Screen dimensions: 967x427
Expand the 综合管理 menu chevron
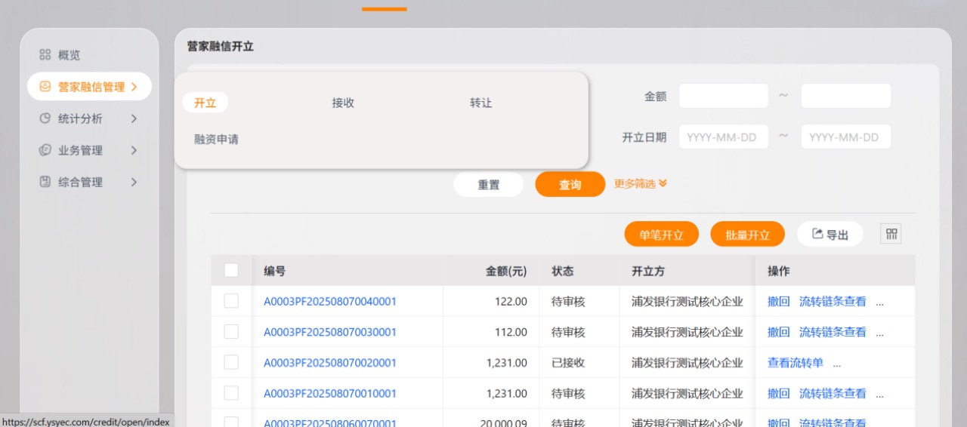point(134,182)
